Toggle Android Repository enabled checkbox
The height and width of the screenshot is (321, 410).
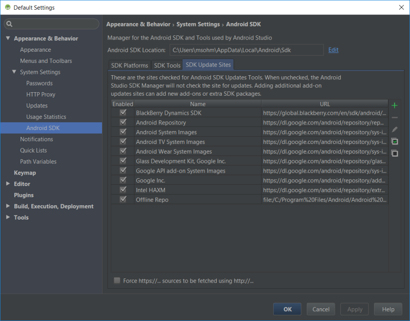(x=123, y=122)
